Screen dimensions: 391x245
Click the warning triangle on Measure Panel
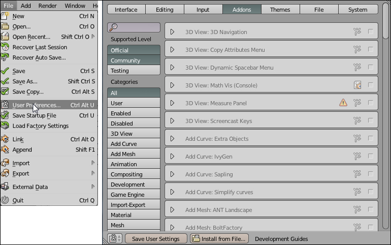(x=343, y=103)
